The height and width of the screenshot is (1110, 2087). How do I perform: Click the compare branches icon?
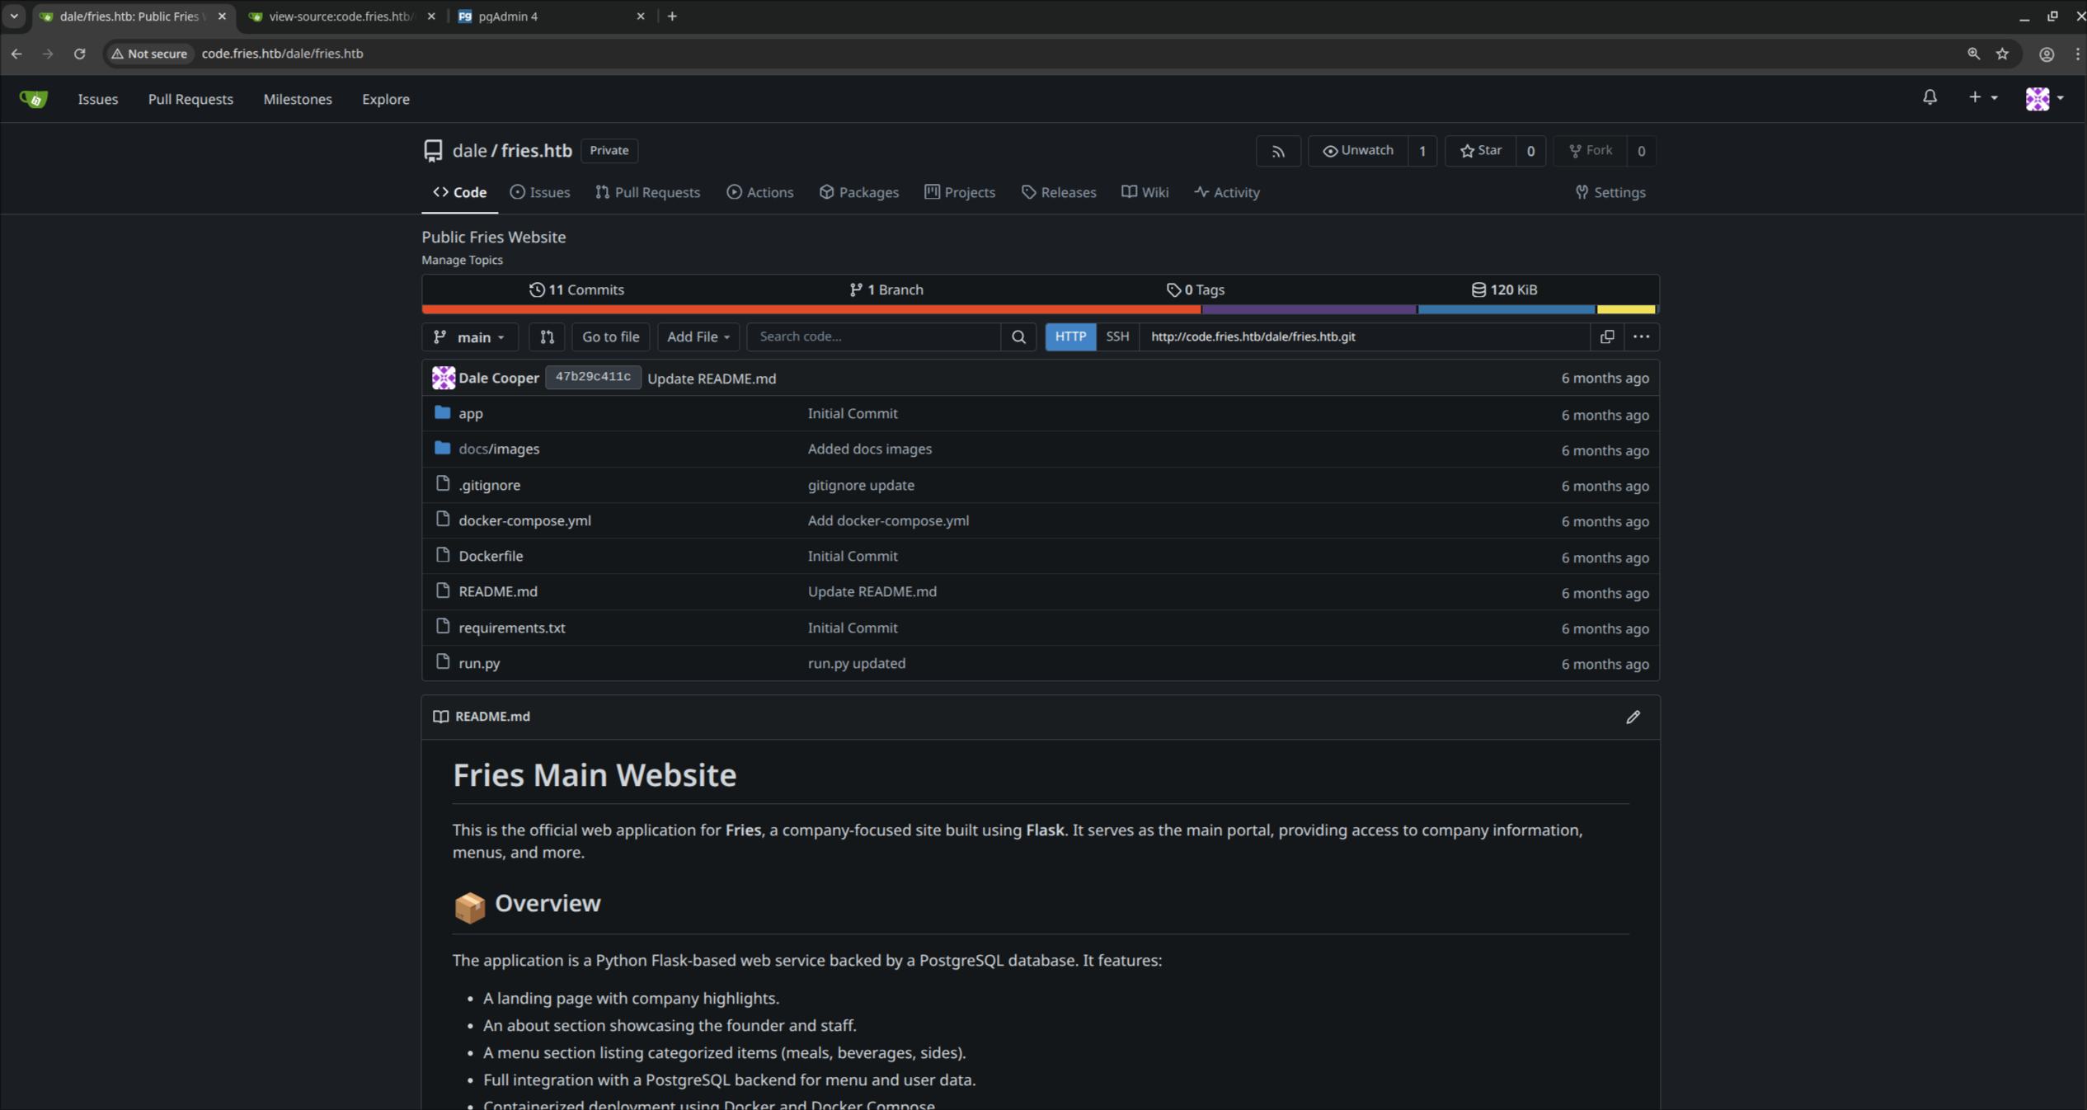click(547, 336)
